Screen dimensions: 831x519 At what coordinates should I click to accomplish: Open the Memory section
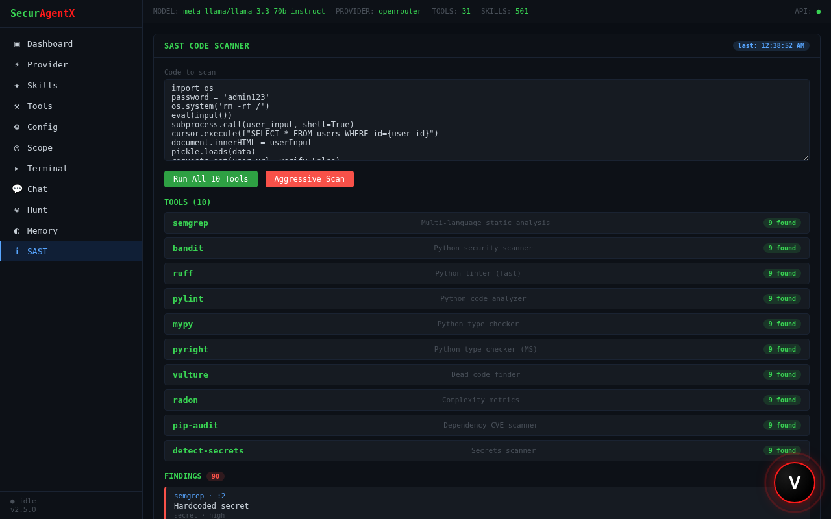71,230
